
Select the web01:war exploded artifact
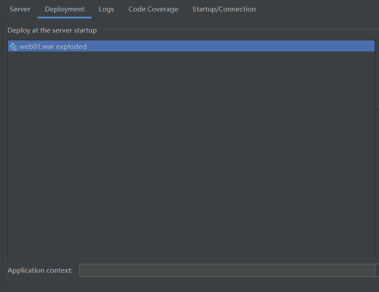click(53, 46)
